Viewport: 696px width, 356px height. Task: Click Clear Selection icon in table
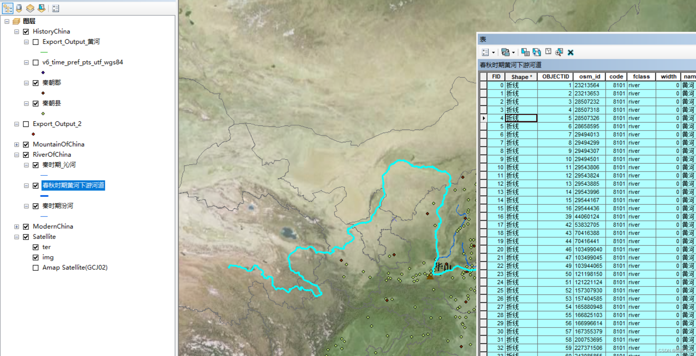(x=548, y=52)
